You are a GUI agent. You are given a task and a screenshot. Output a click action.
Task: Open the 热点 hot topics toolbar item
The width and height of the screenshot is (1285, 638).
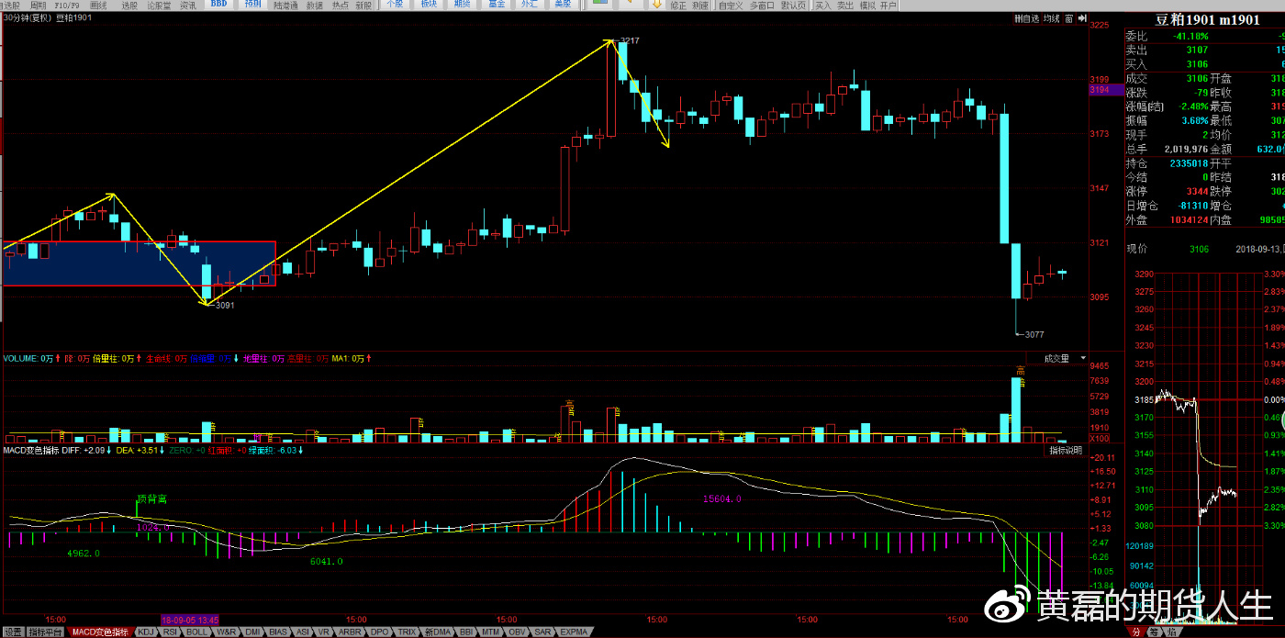[340, 5]
